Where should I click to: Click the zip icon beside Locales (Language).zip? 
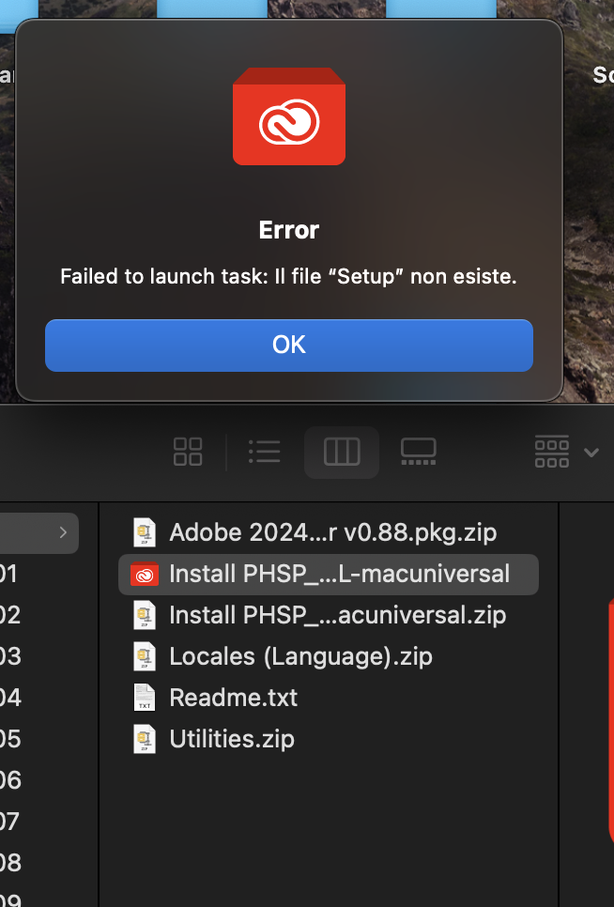[145, 656]
